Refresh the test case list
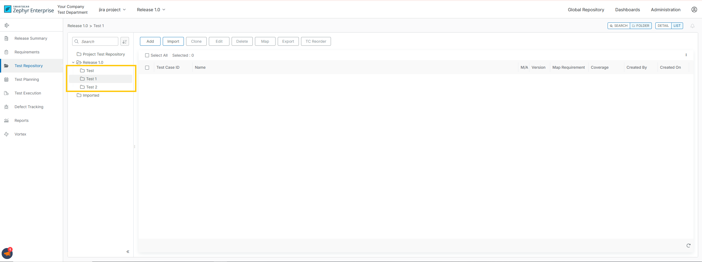 point(689,246)
